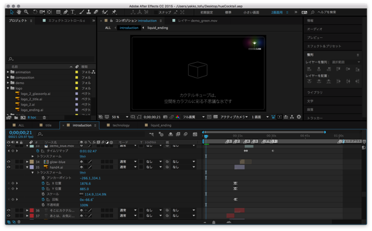Select logo_2_title.ai in project list

pyautogui.click(x=31, y=99)
